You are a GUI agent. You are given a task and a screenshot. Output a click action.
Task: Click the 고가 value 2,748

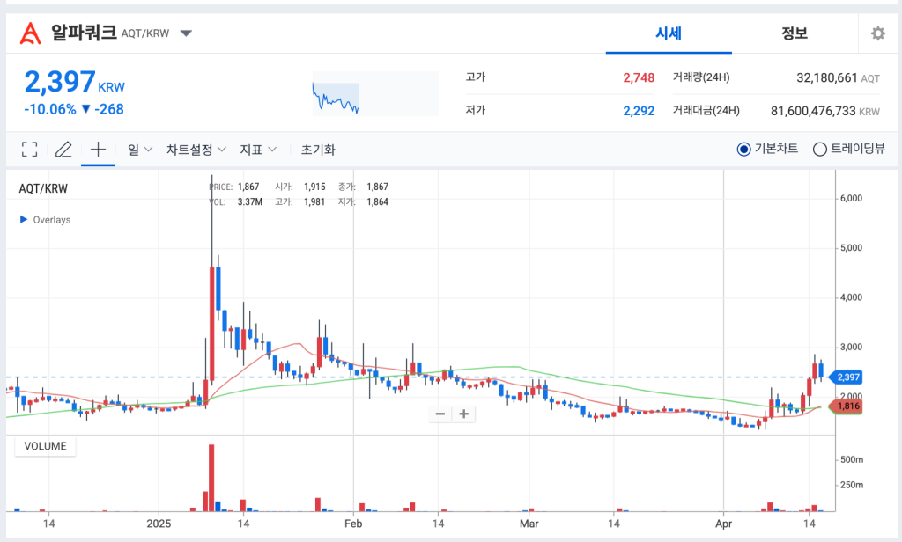click(639, 77)
